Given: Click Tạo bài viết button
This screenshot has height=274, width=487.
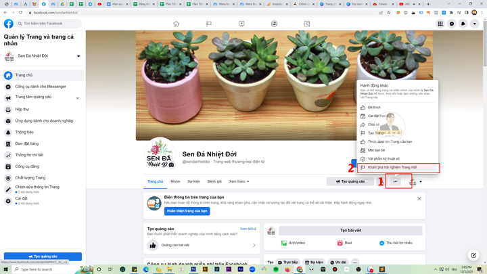Looking at the screenshot, I should (350, 231).
